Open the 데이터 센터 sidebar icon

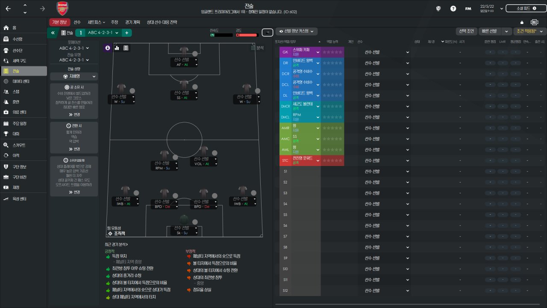6,81
